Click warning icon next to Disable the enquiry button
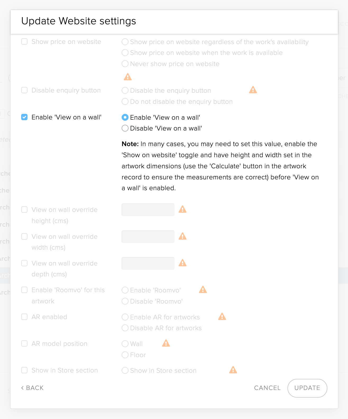 click(253, 90)
